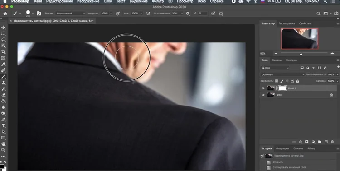Click the Home icon in options bar
340x171 pixels.
coord(5,14)
